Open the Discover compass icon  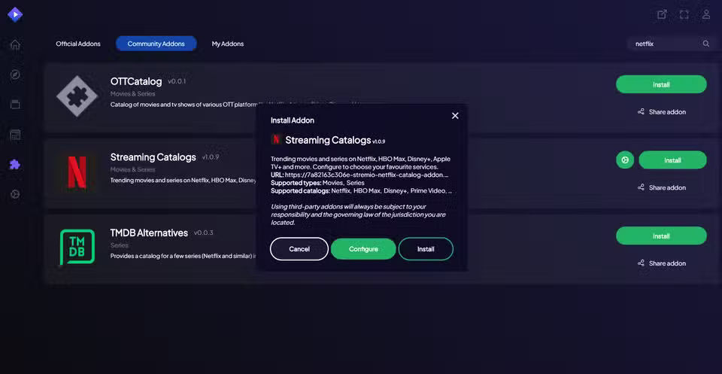click(x=15, y=74)
